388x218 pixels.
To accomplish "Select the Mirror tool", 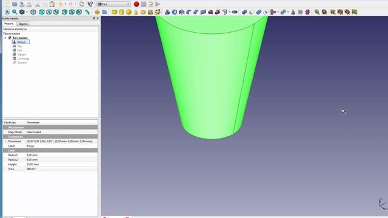I will (x=182, y=12).
